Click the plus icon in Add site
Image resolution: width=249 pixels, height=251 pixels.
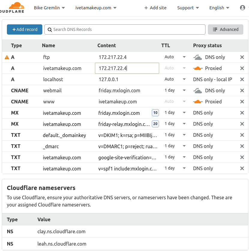pyautogui.click(x=146, y=8)
